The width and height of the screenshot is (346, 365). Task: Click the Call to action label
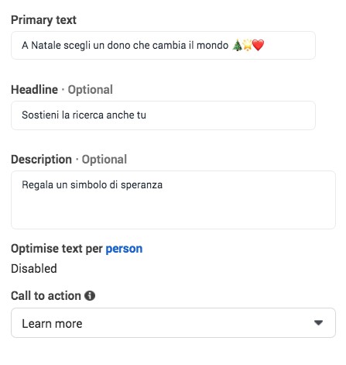(x=46, y=296)
